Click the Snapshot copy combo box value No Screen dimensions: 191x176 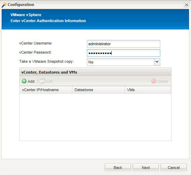120,62
